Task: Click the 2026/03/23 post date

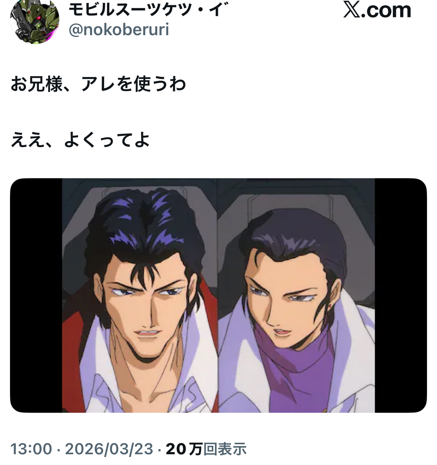Action: 109,449
